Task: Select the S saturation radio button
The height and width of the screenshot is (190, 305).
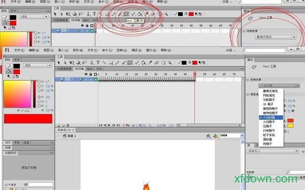Action: point(39,86)
